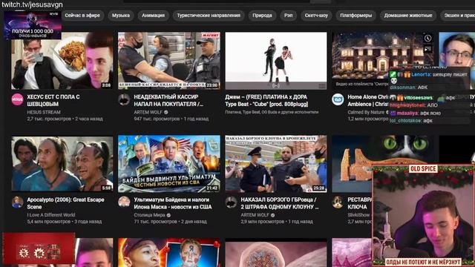The image size is (475, 267).
Task: Click title 'НАКАЗАЛ БОРЗОГО ГБРовца'
Action: point(280,203)
